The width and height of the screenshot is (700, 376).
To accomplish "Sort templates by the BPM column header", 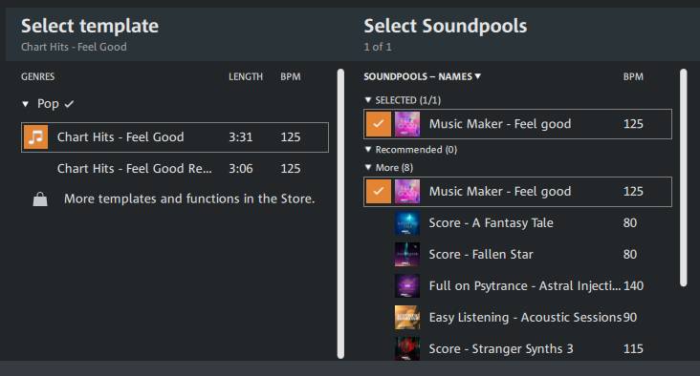I will click(x=290, y=76).
